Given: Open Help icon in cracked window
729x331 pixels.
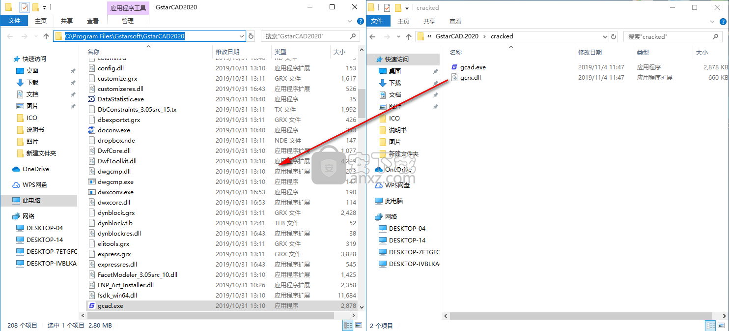Looking at the screenshot, I should pos(723,21).
